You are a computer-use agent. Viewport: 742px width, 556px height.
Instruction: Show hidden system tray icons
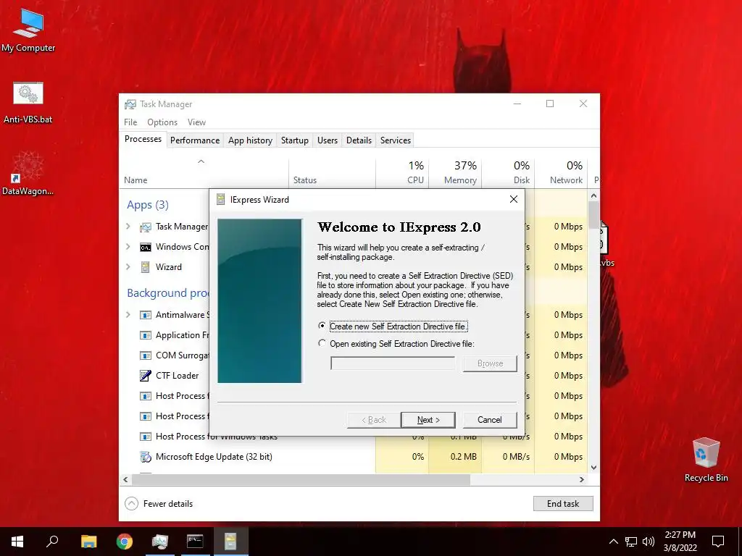click(x=613, y=542)
